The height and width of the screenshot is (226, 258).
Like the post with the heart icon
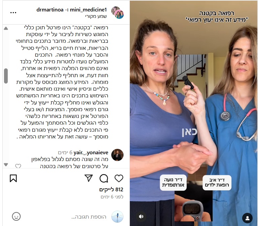click(x=119, y=179)
